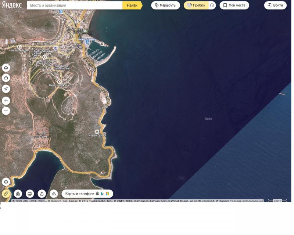Click the home location button
The height and width of the screenshot is (235, 294).
tap(6, 68)
